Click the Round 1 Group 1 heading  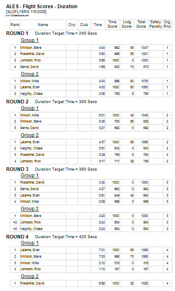click(30, 40)
